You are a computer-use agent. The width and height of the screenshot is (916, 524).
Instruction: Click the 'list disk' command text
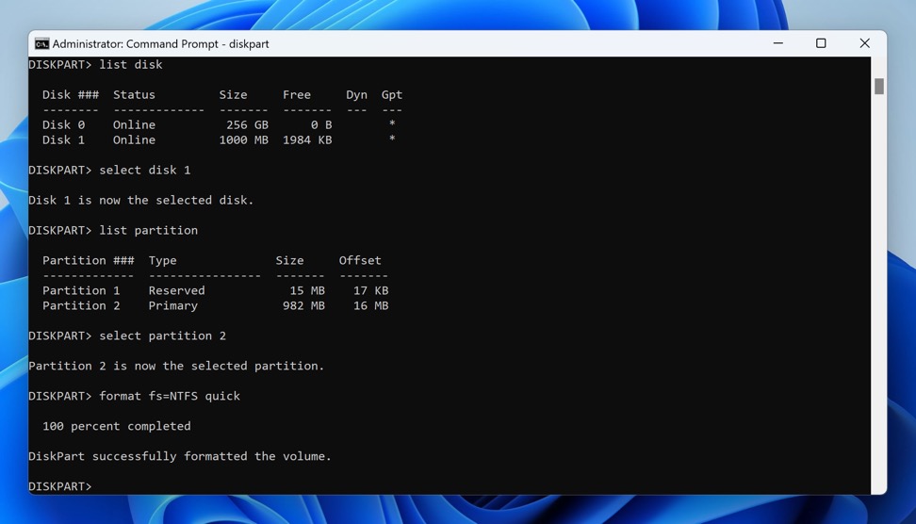click(x=131, y=64)
